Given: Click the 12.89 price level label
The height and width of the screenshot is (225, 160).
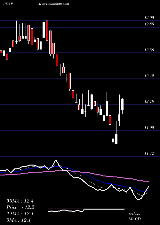Looking at the screenshot, I should click(149, 24).
